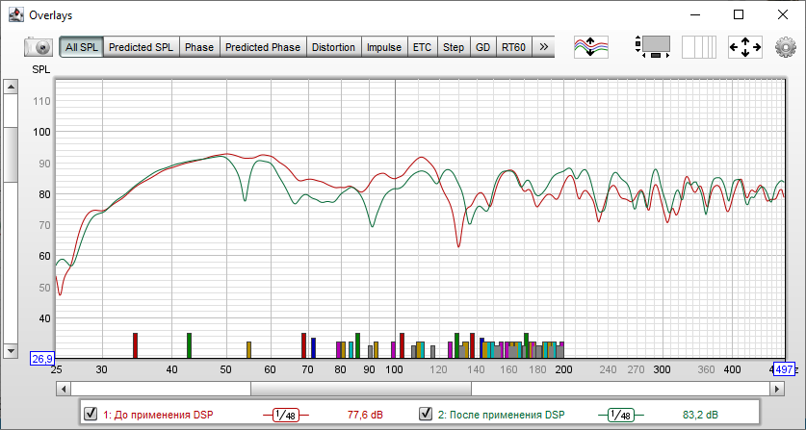The image size is (806, 430).
Task: Select the Impulse tab
Action: (x=384, y=46)
